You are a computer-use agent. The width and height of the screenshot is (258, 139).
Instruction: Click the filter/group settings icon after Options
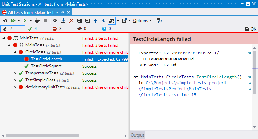(x=159, y=21)
